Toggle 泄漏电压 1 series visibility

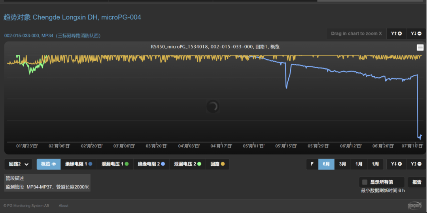point(115,164)
